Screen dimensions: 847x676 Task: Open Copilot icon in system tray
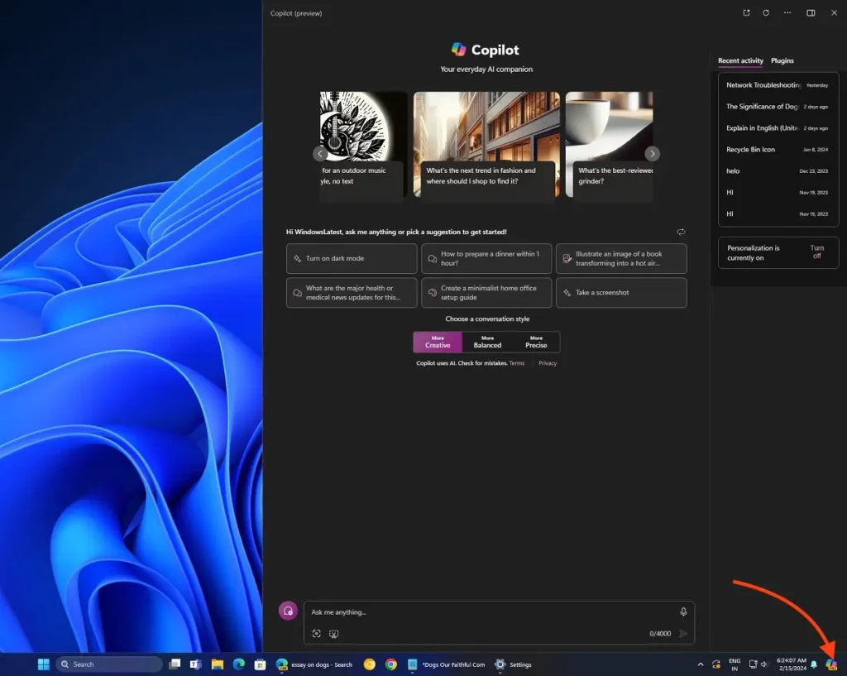(x=832, y=664)
